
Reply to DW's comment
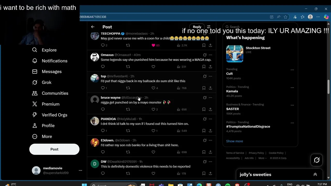(x=103, y=173)
